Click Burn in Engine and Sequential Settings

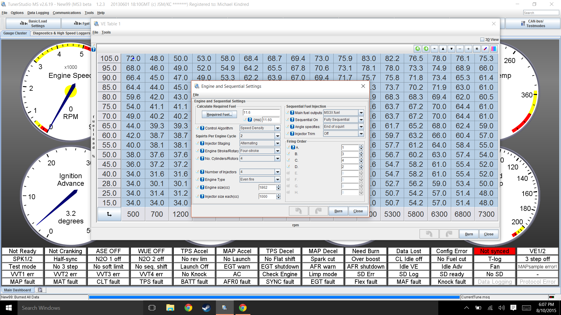[x=338, y=211]
